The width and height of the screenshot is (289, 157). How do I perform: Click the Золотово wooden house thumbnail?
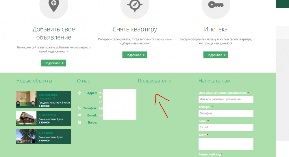[x=26, y=118]
